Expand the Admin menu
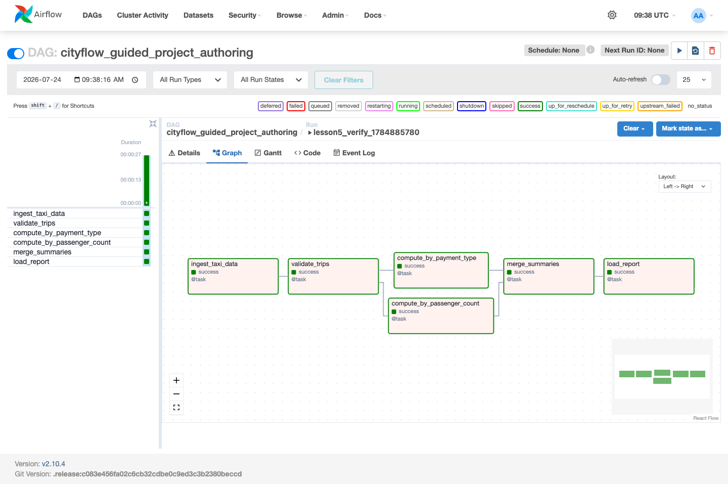728x484 pixels. pos(335,15)
